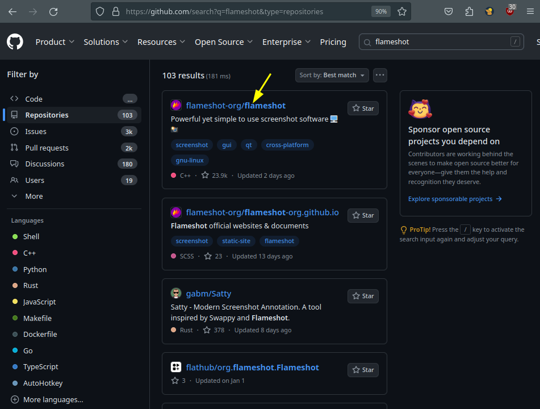The image size is (540, 409).
Task: Expand the Enterprise navigation menu
Action: [287, 42]
